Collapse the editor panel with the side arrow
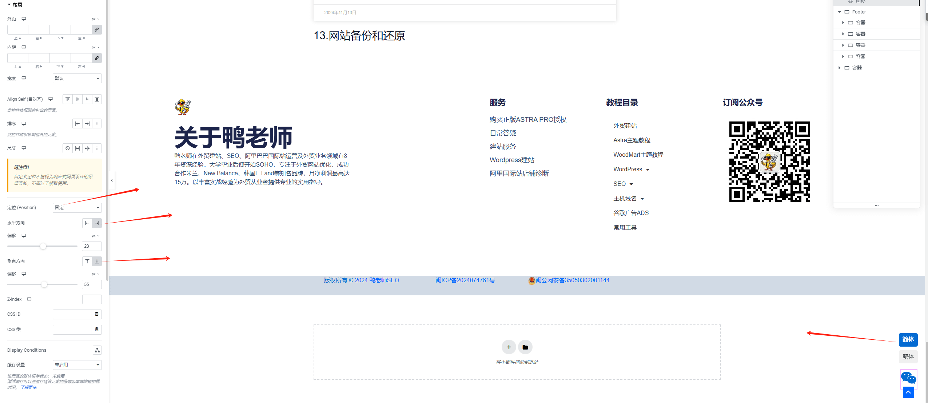928x403 pixels. (112, 180)
